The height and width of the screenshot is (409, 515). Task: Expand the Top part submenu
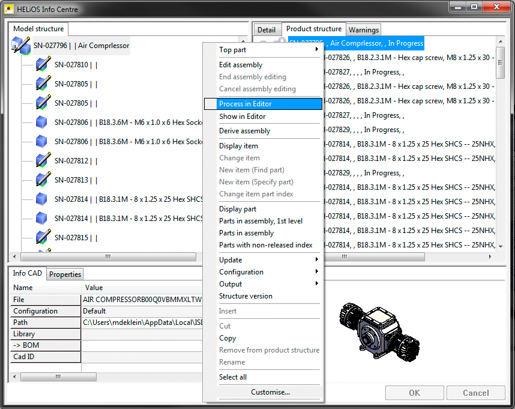(x=268, y=50)
